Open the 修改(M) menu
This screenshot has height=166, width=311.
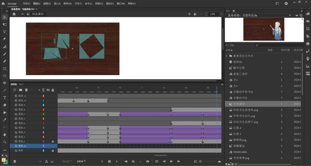pos(68,4)
